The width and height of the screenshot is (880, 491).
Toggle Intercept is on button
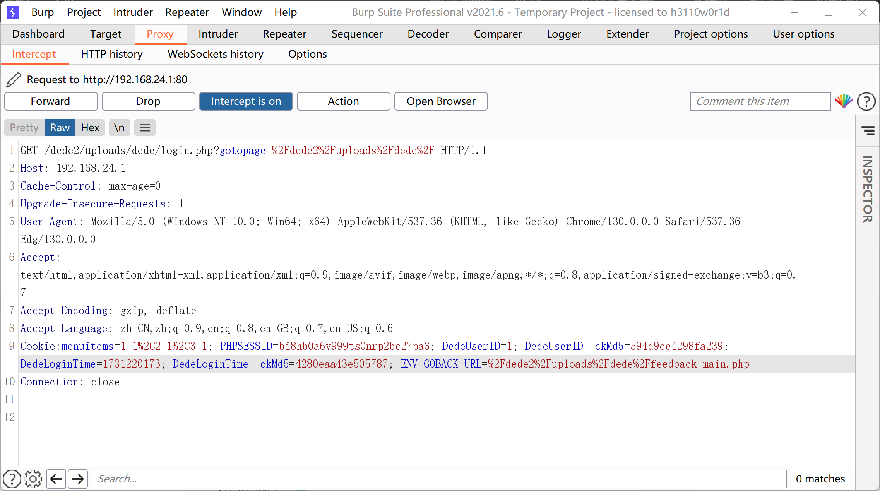click(246, 101)
